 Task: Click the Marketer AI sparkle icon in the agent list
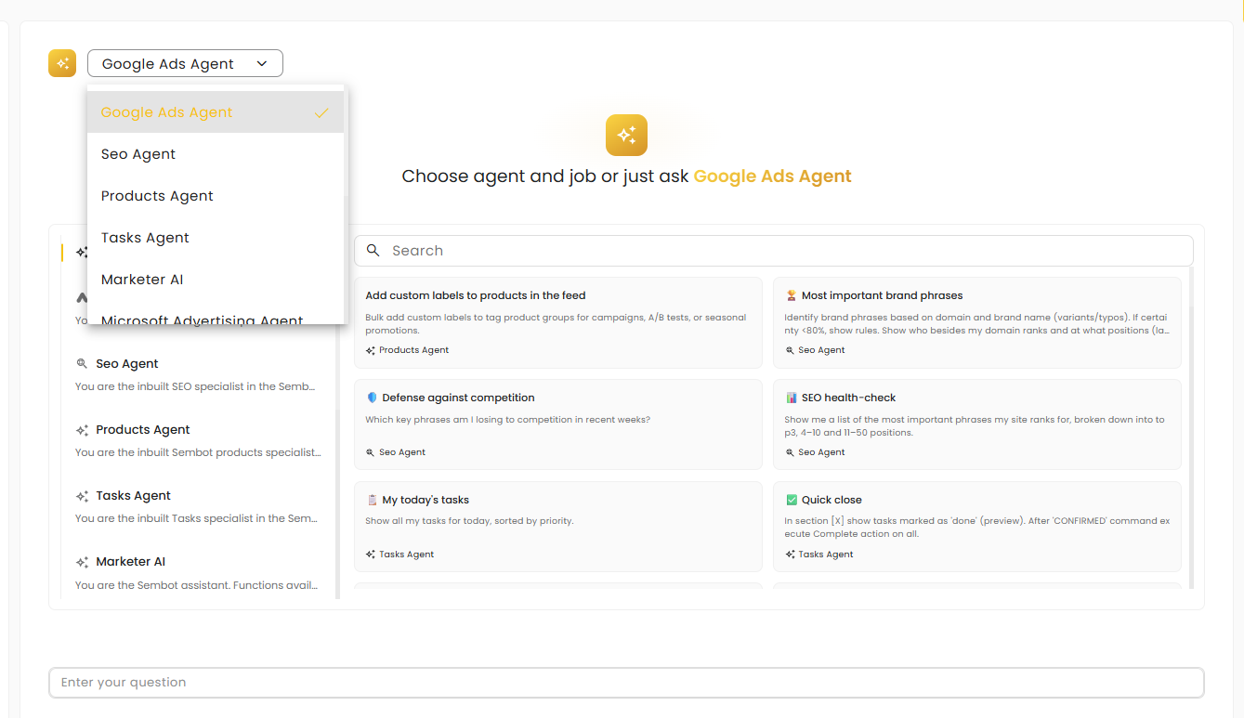83,562
